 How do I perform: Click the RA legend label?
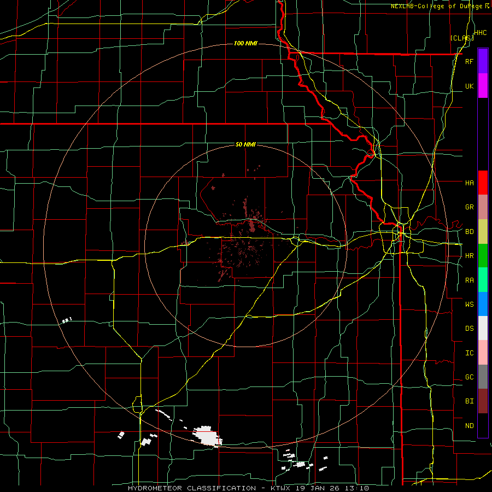click(469, 280)
